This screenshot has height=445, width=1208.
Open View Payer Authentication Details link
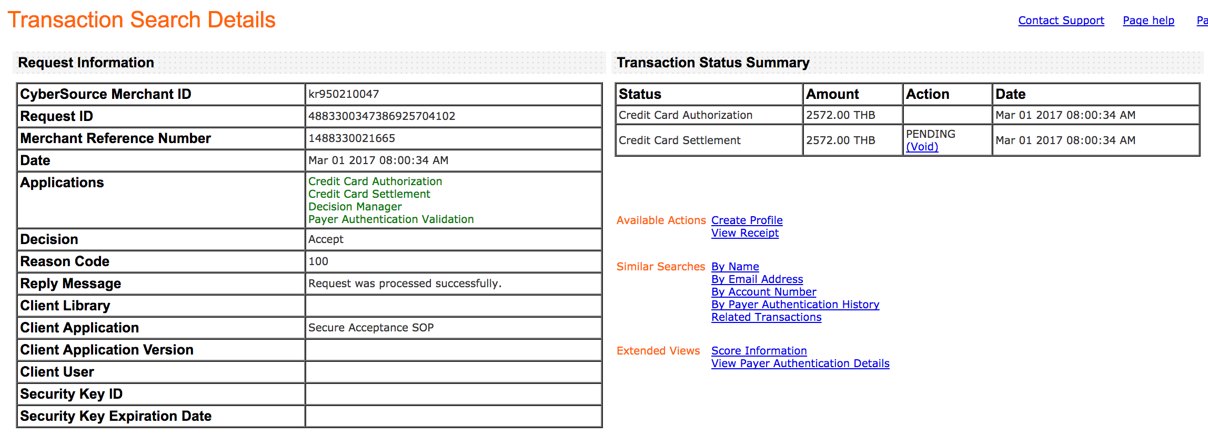click(x=800, y=363)
